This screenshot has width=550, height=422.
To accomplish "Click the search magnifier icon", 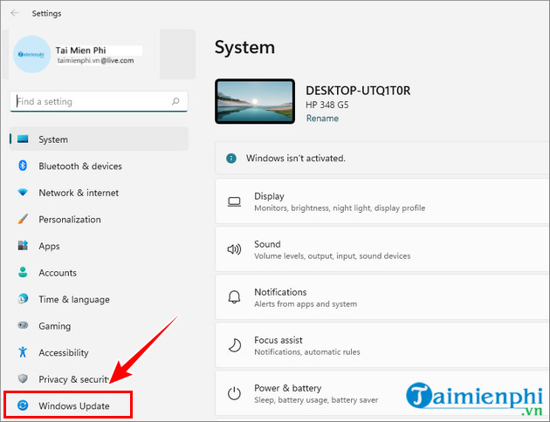I will click(175, 101).
